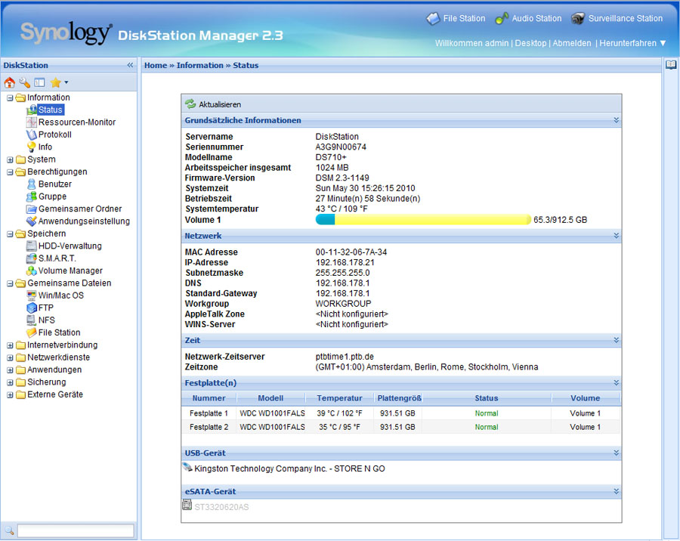This screenshot has height=541, width=680.
Task: Collapse the Speichern folder
Action: point(10,234)
